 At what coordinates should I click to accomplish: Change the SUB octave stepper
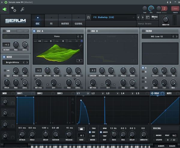[x=6, y=45]
